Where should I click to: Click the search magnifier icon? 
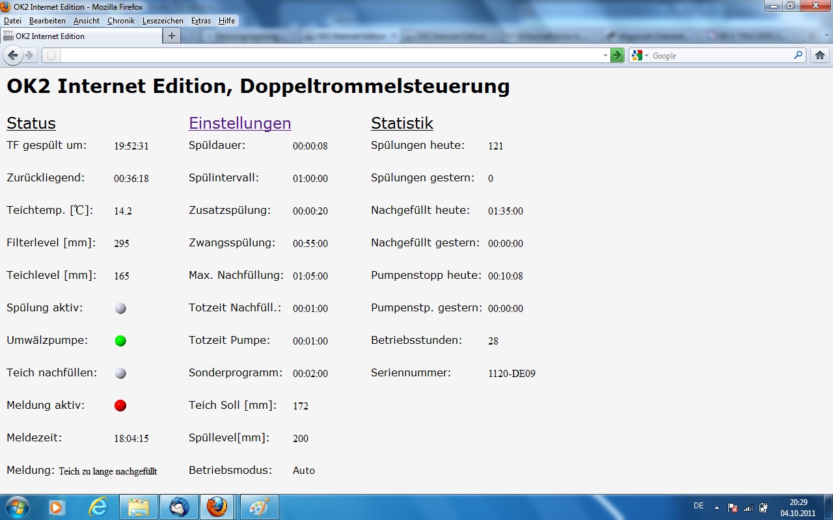click(799, 55)
